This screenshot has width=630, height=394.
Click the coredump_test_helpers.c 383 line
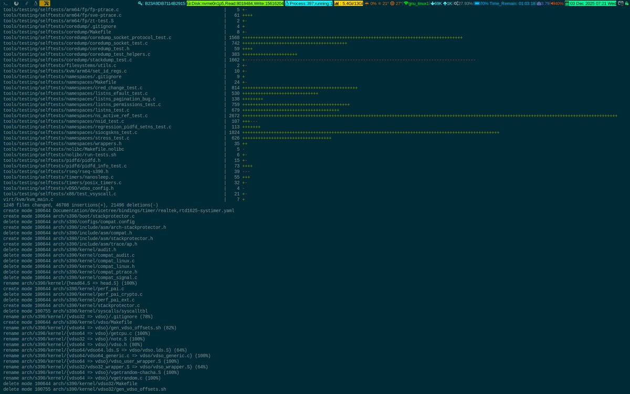coord(150,54)
